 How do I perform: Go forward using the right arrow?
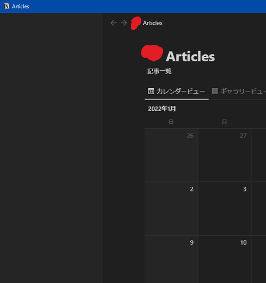pos(124,23)
